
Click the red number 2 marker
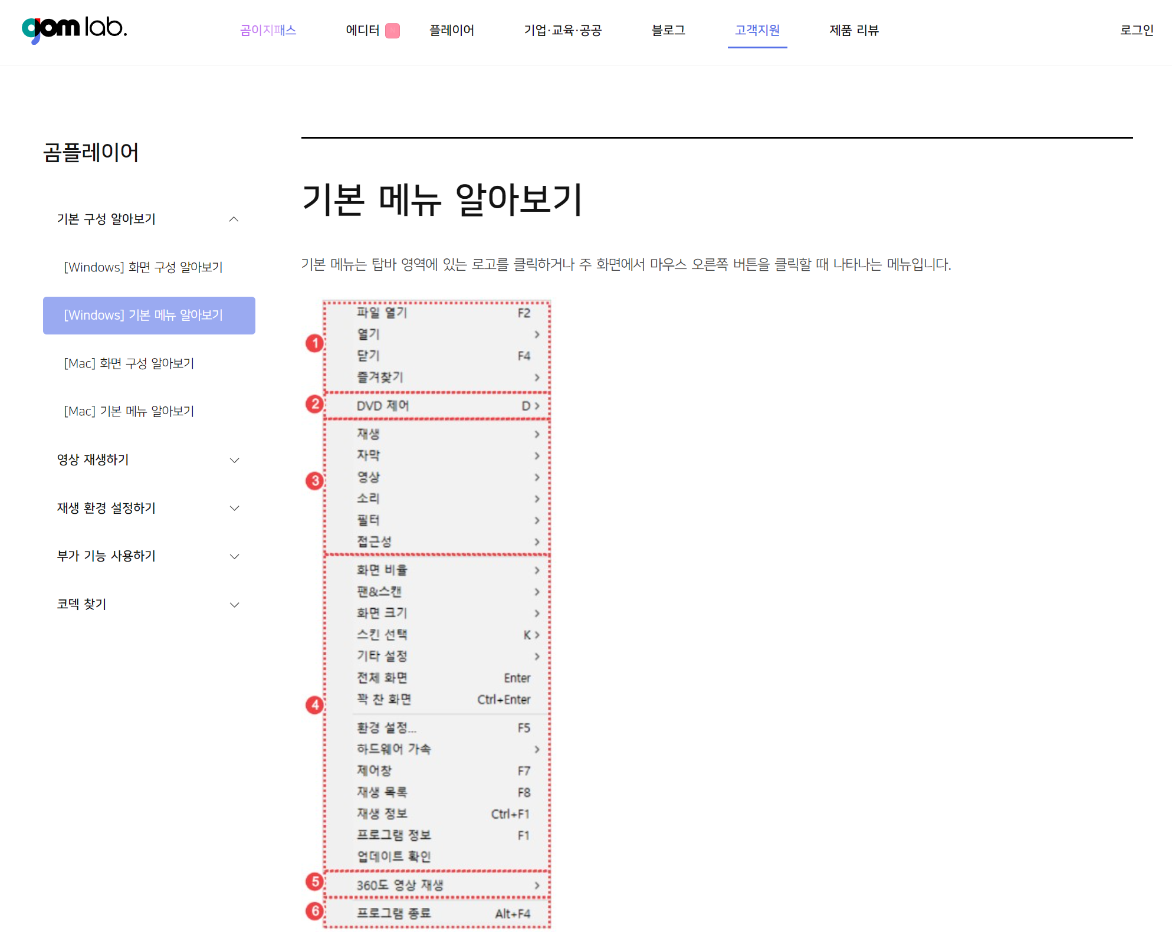tap(315, 404)
